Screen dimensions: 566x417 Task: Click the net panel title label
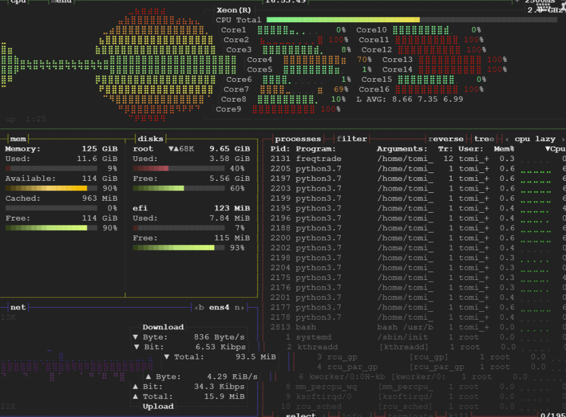click(x=17, y=307)
